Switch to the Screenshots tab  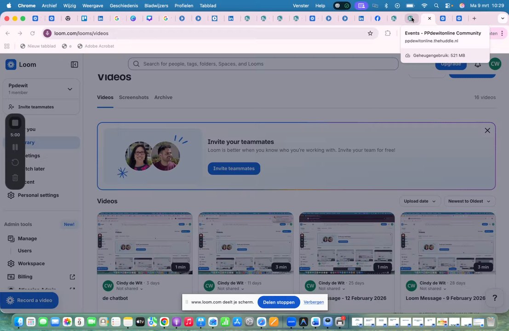coord(134,97)
